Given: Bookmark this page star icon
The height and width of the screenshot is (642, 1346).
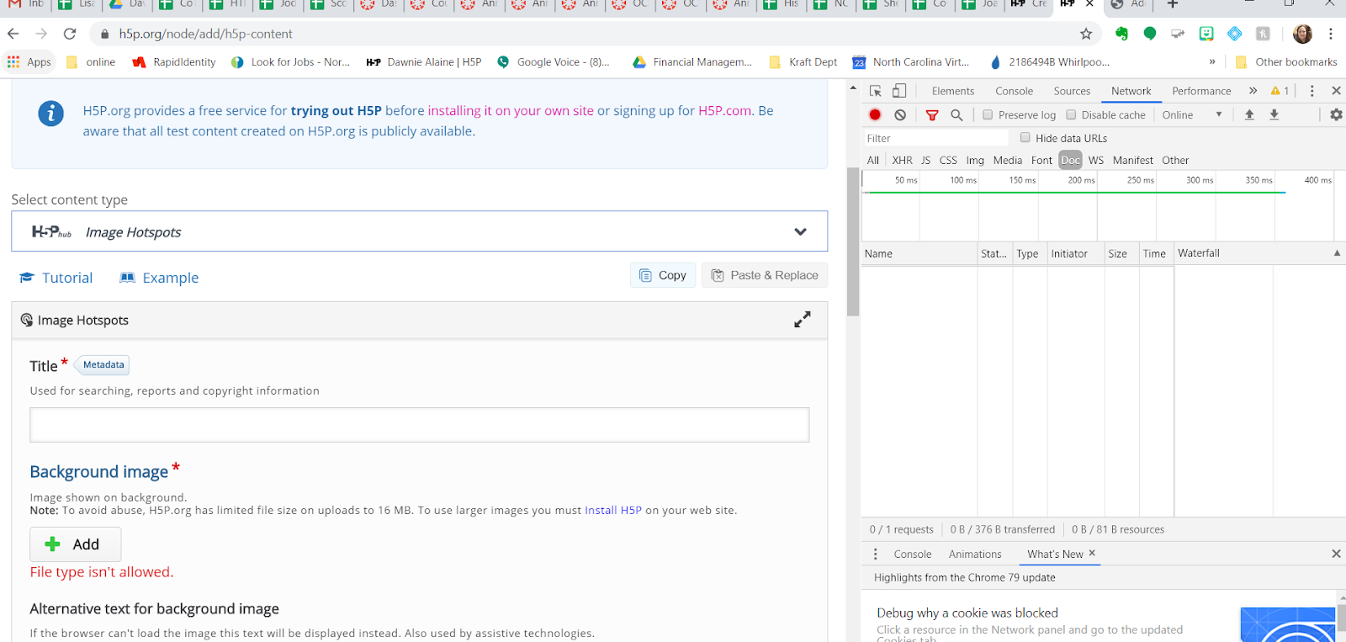Looking at the screenshot, I should tap(1086, 34).
